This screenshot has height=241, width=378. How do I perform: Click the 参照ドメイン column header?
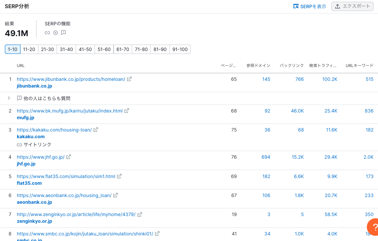[258, 66]
